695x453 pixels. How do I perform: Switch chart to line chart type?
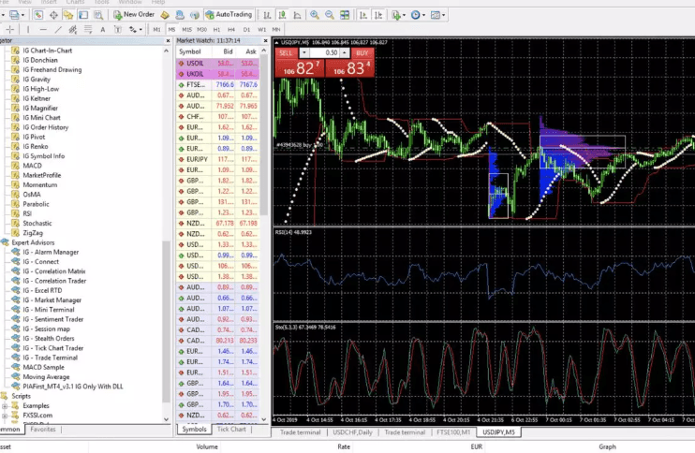[298, 15]
